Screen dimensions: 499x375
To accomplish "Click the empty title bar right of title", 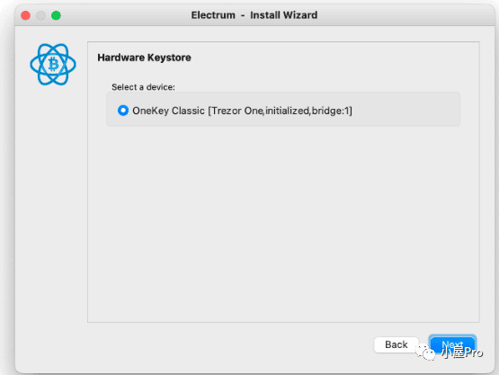I will (x=405, y=15).
